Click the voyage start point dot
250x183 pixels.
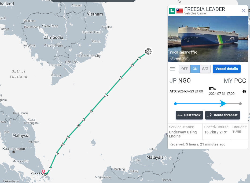175,104
